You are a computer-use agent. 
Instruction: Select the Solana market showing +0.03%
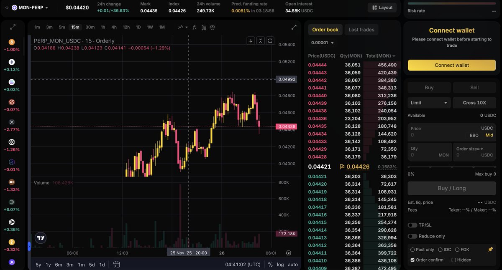[12, 82]
